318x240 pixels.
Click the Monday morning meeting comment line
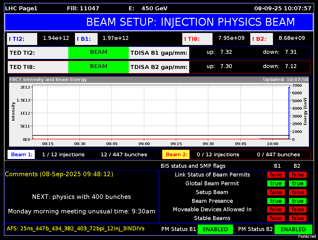[x=82, y=211]
